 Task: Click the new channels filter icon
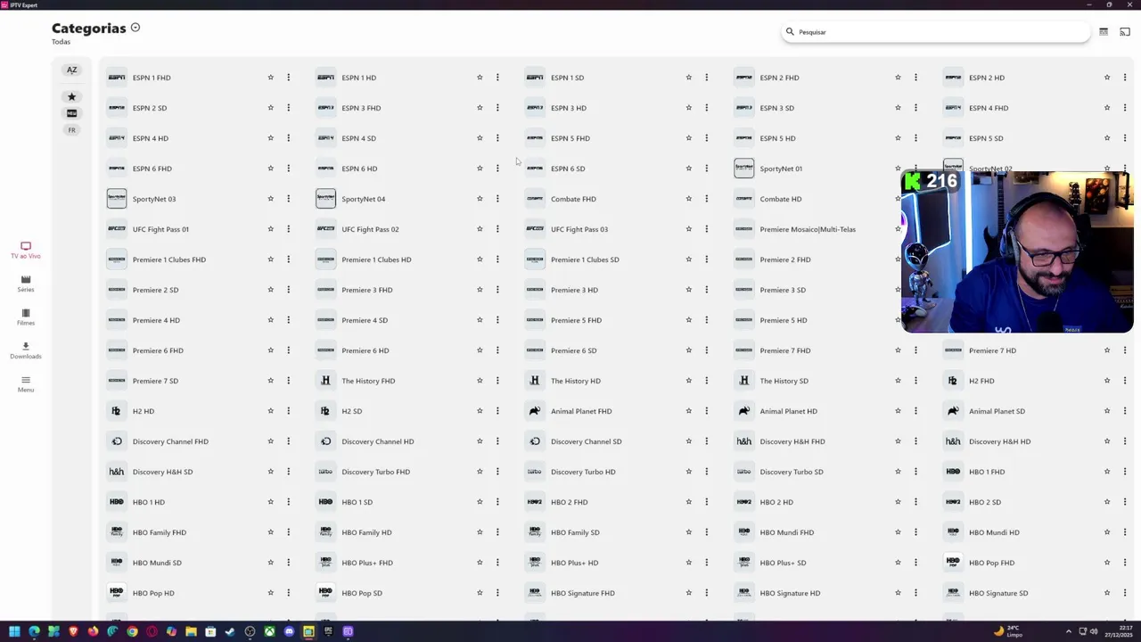click(72, 113)
